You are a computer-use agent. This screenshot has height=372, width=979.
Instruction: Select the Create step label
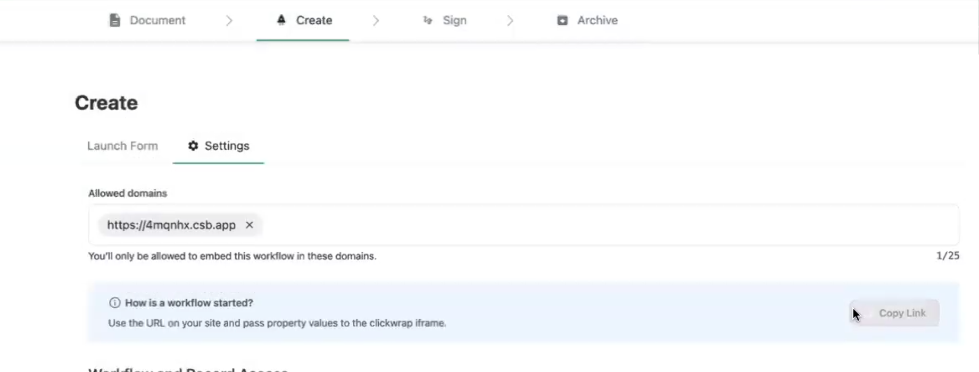[314, 20]
